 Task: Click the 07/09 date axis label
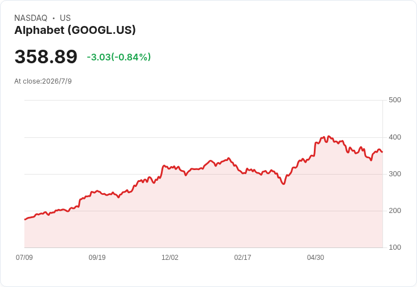(x=24, y=257)
